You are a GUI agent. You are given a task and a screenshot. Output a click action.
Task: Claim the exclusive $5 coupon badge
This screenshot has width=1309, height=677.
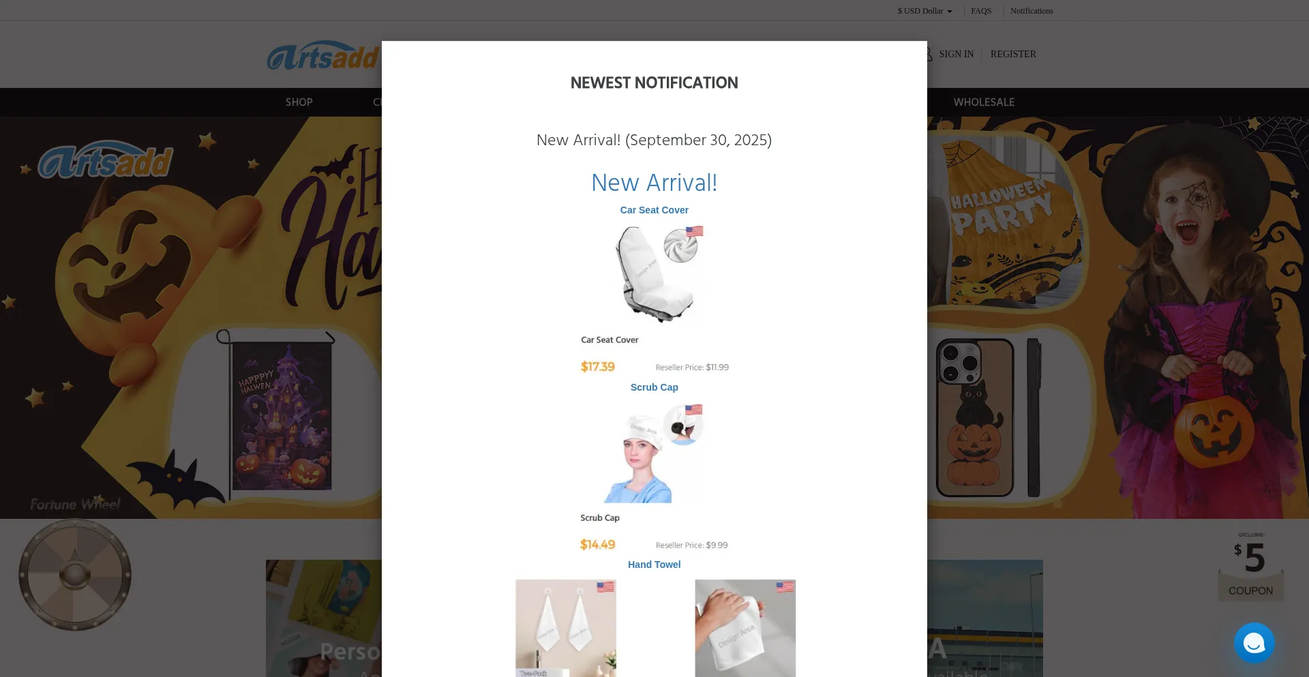pyautogui.click(x=1251, y=565)
